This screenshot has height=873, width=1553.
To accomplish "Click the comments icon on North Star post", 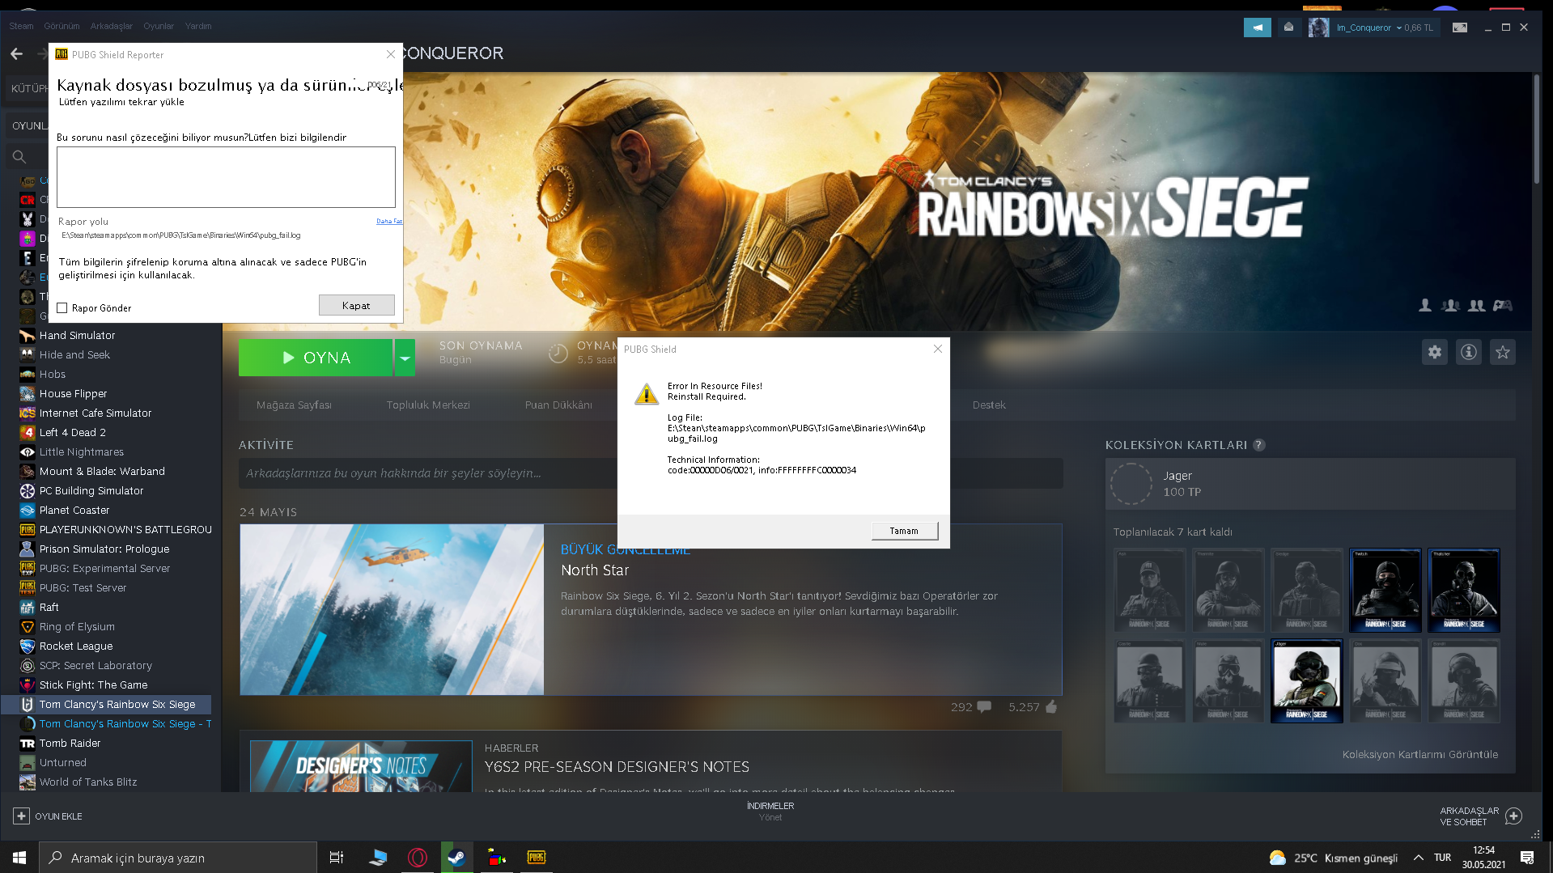I will point(984,706).
